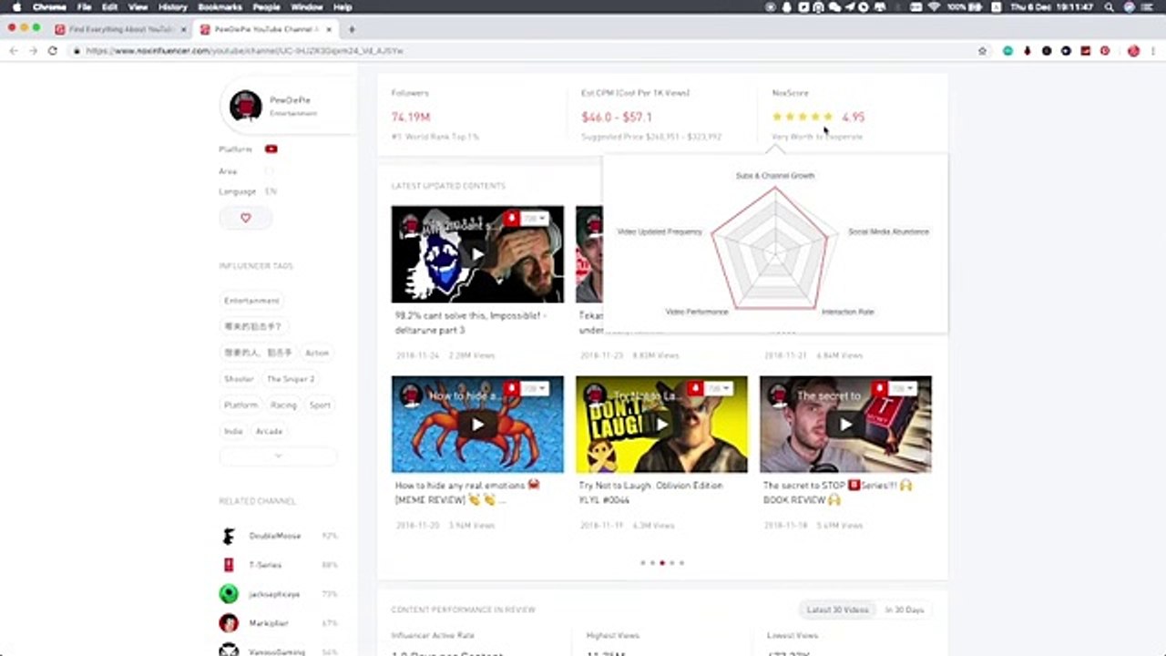This screenshot has width=1166, height=656.
Task: Open subscriber count dropdown on deltarune thumbnail
Action: (536, 219)
